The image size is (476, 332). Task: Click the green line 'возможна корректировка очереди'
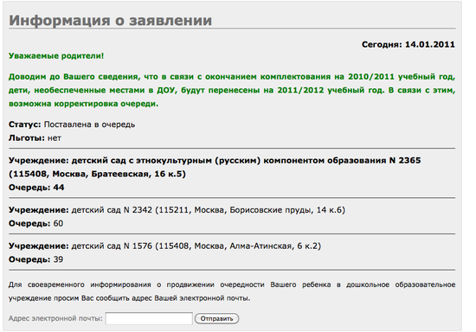[x=83, y=104]
